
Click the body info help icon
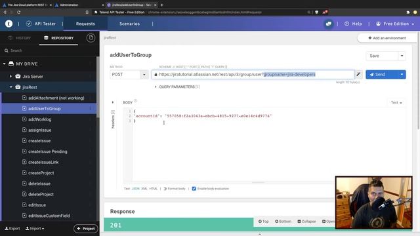tap(136, 101)
